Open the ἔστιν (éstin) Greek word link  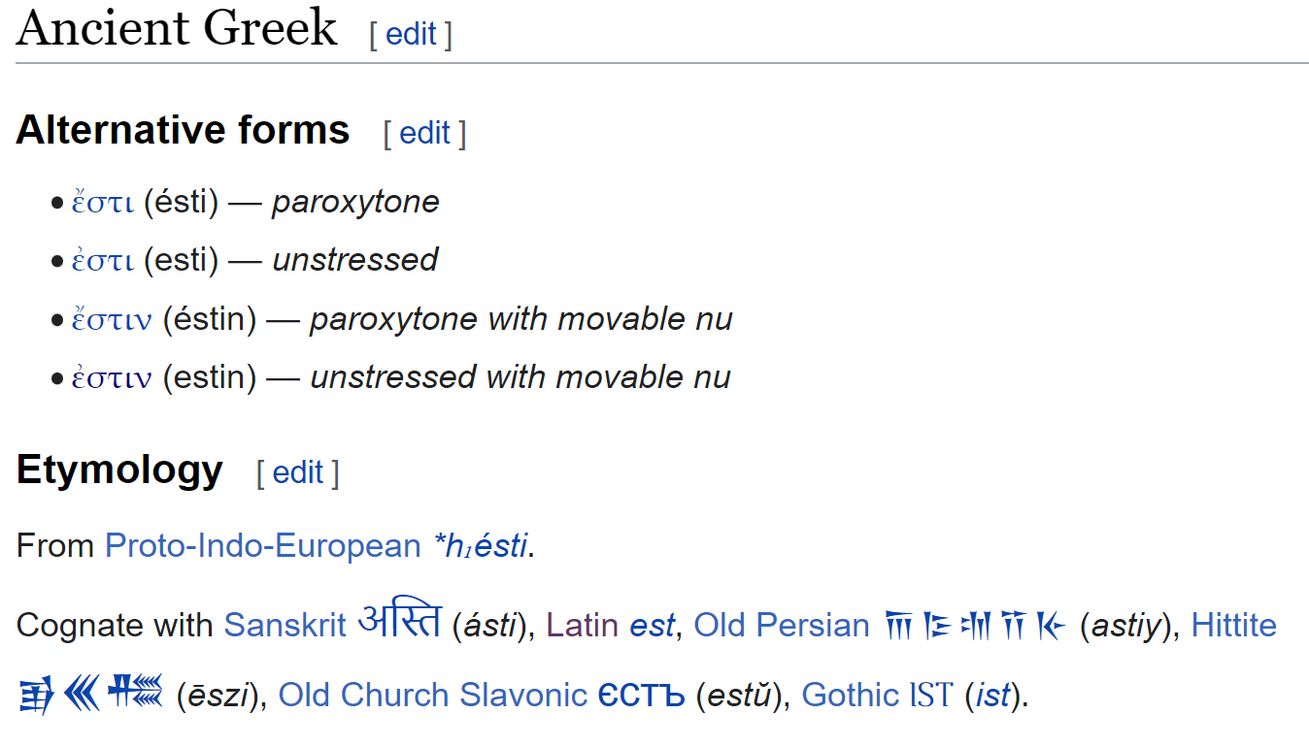tap(112, 320)
